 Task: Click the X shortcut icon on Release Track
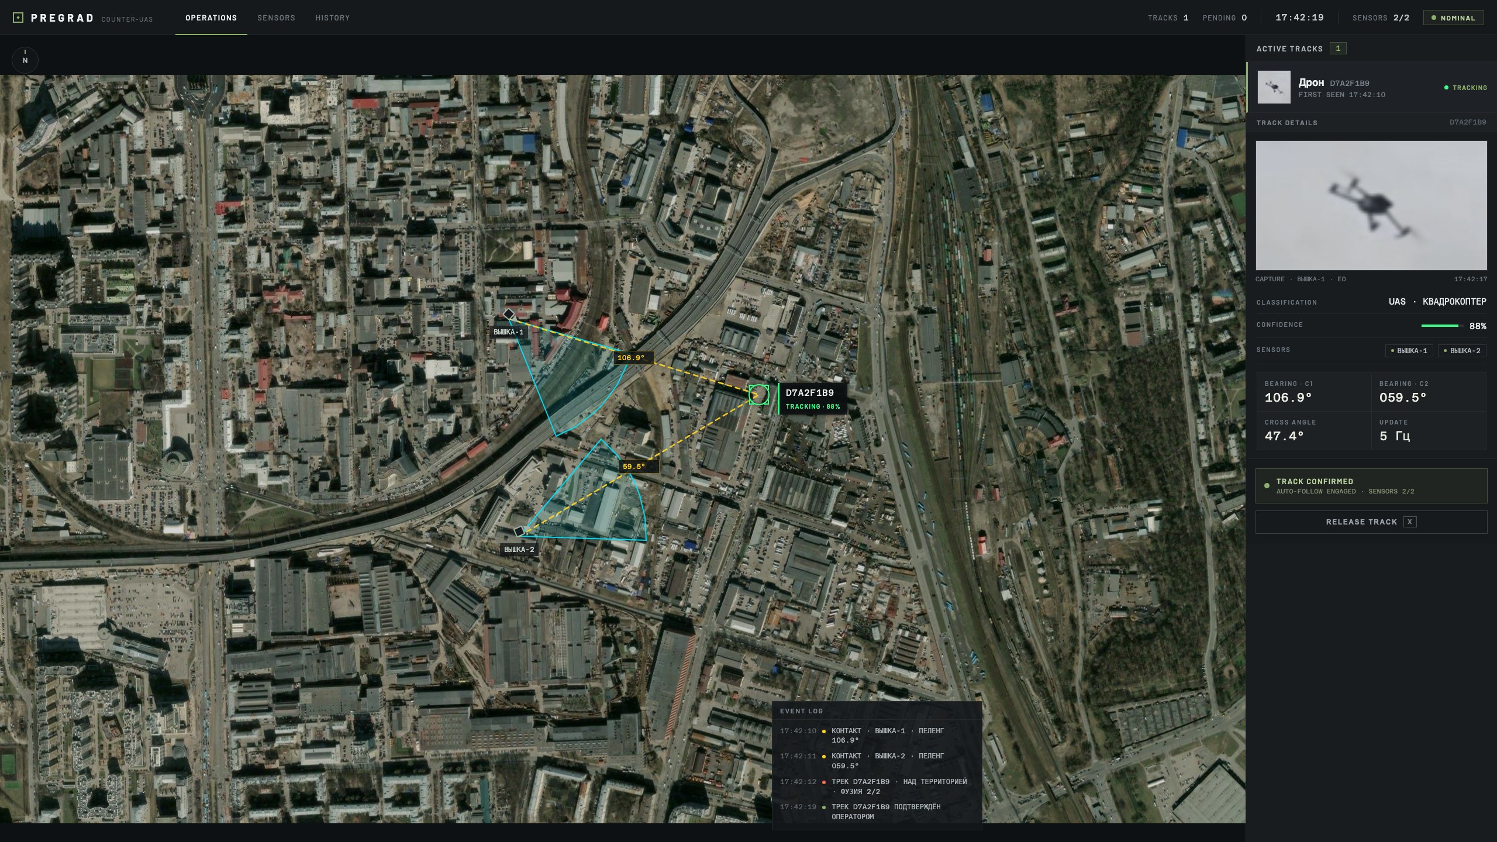(1410, 522)
